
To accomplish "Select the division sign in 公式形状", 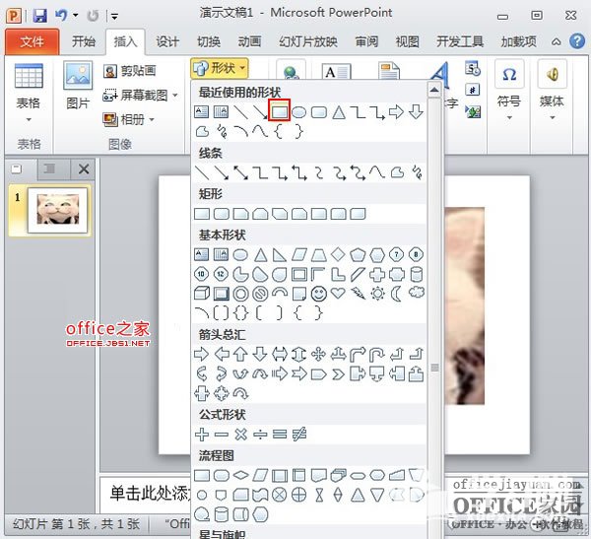I will click(260, 435).
